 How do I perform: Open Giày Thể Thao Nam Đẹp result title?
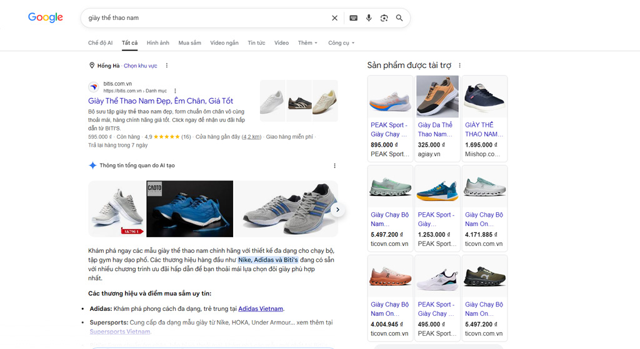point(161,101)
